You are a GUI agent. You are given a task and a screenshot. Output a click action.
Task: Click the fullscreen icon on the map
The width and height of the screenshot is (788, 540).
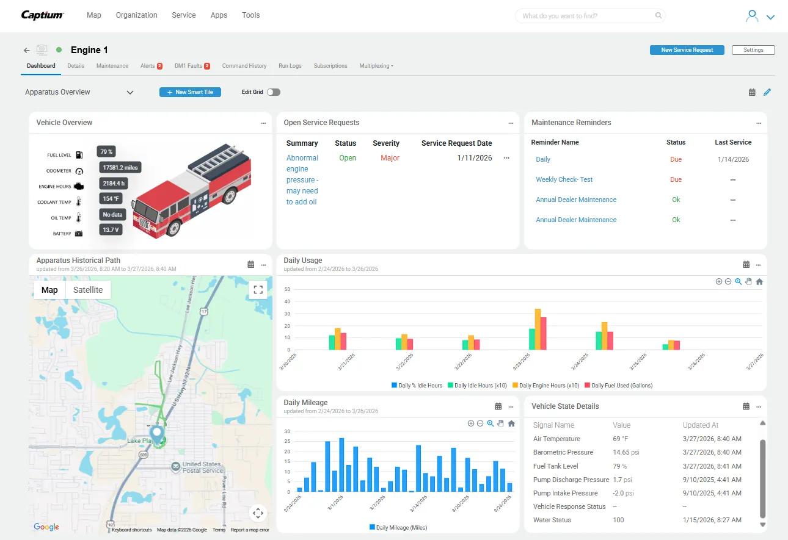[x=258, y=290]
